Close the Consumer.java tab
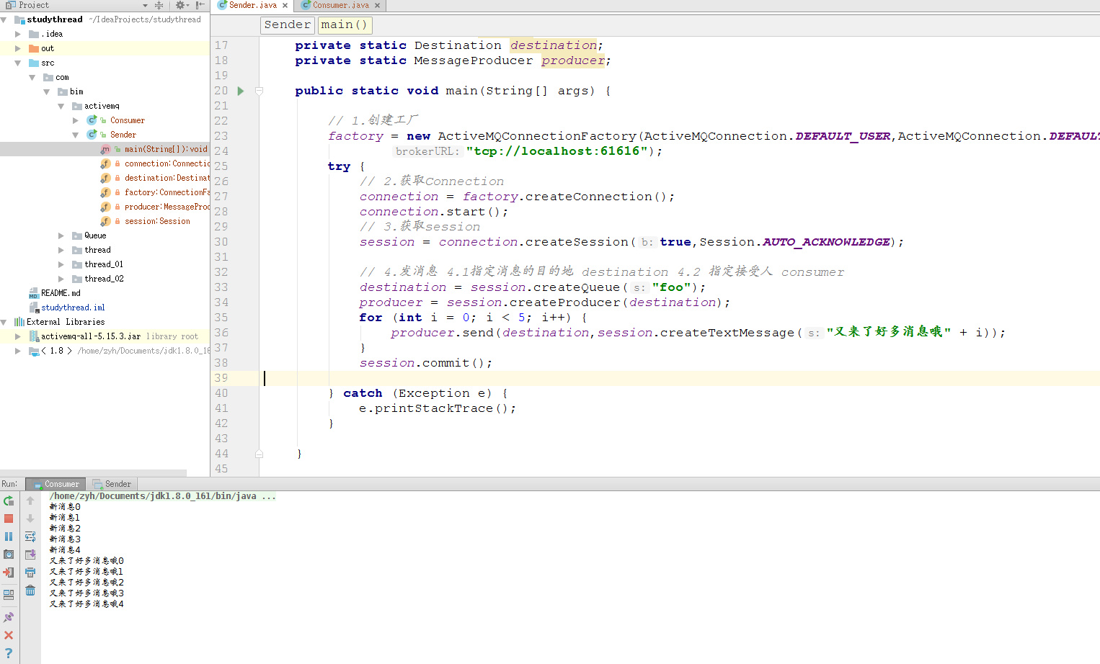Viewport: 1100px width, 664px height. click(x=377, y=5)
